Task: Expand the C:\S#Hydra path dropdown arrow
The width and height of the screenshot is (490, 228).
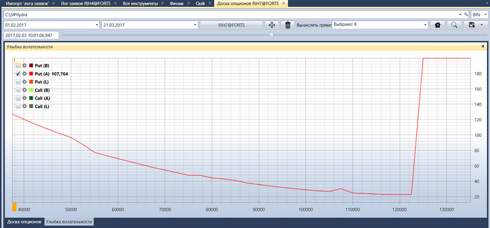Action: (x=460, y=15)
